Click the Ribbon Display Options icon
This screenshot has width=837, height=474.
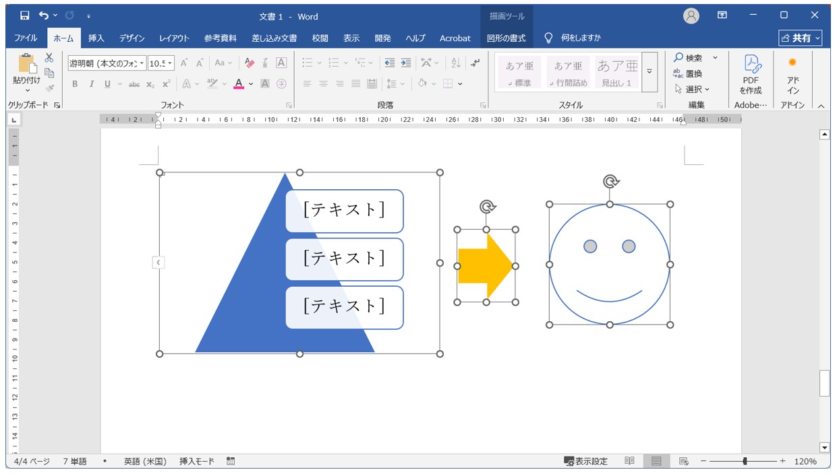click(722, 15)
